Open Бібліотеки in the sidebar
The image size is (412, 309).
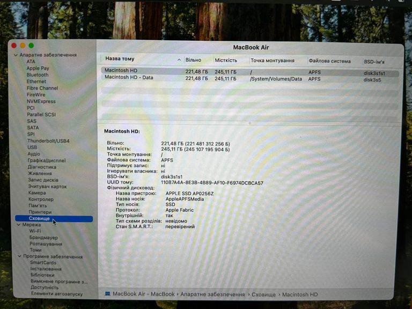42,275
